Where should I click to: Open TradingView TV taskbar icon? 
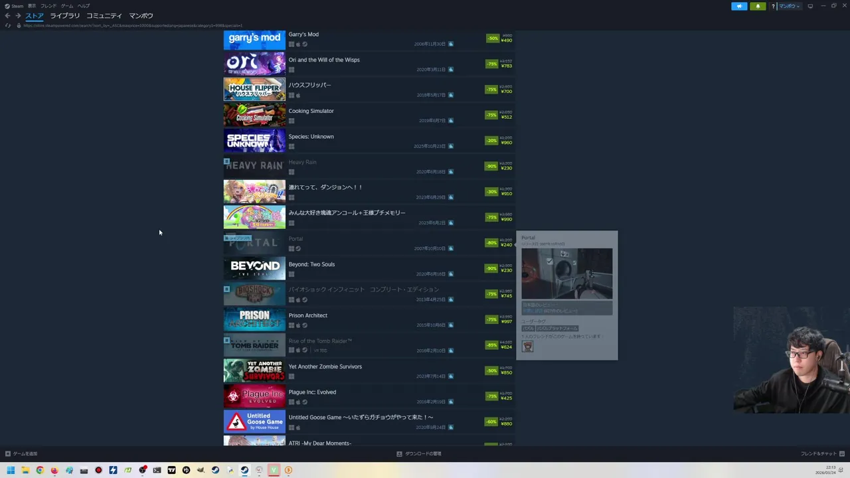171,470
